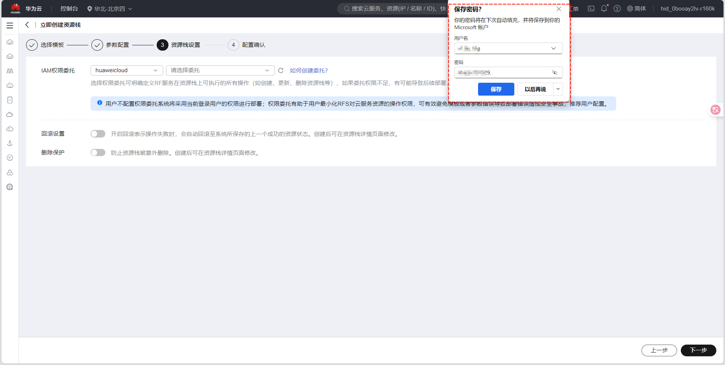Click the 上一步 previous button
Image resolution: width=725 pixels, height=365 pixels.
tap(659, 350)
